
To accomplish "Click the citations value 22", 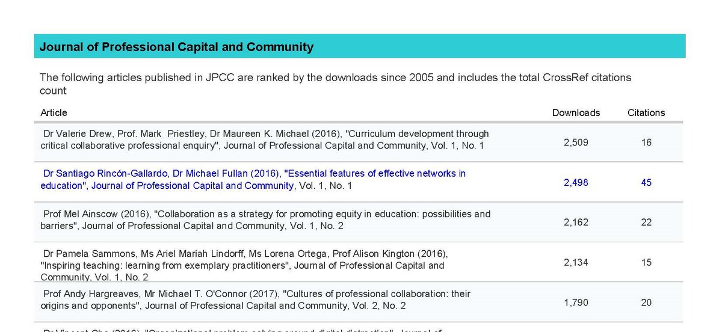I will click(x=646, y=222).
